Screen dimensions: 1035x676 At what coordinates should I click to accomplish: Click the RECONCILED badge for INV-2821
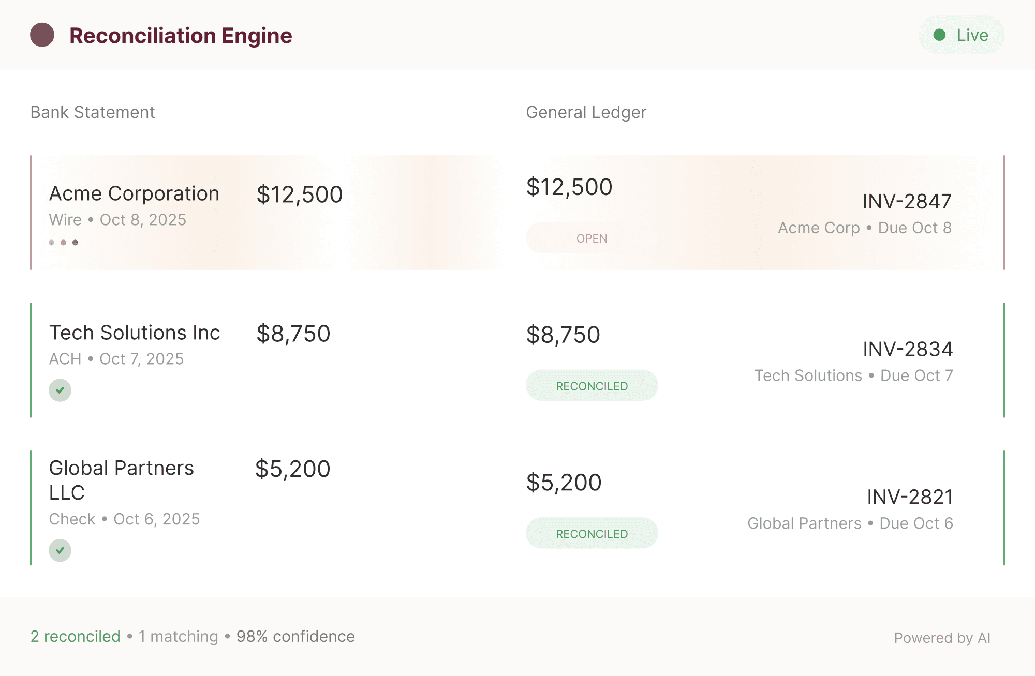(592, 533)
